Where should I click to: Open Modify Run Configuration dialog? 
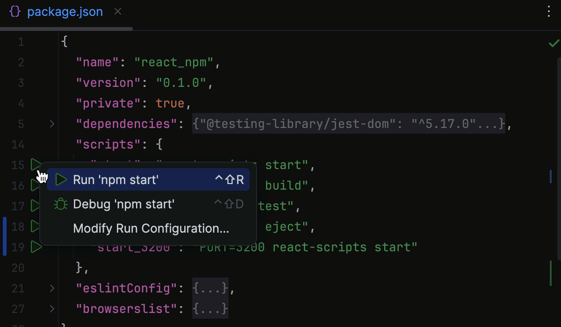pos(151,228)
